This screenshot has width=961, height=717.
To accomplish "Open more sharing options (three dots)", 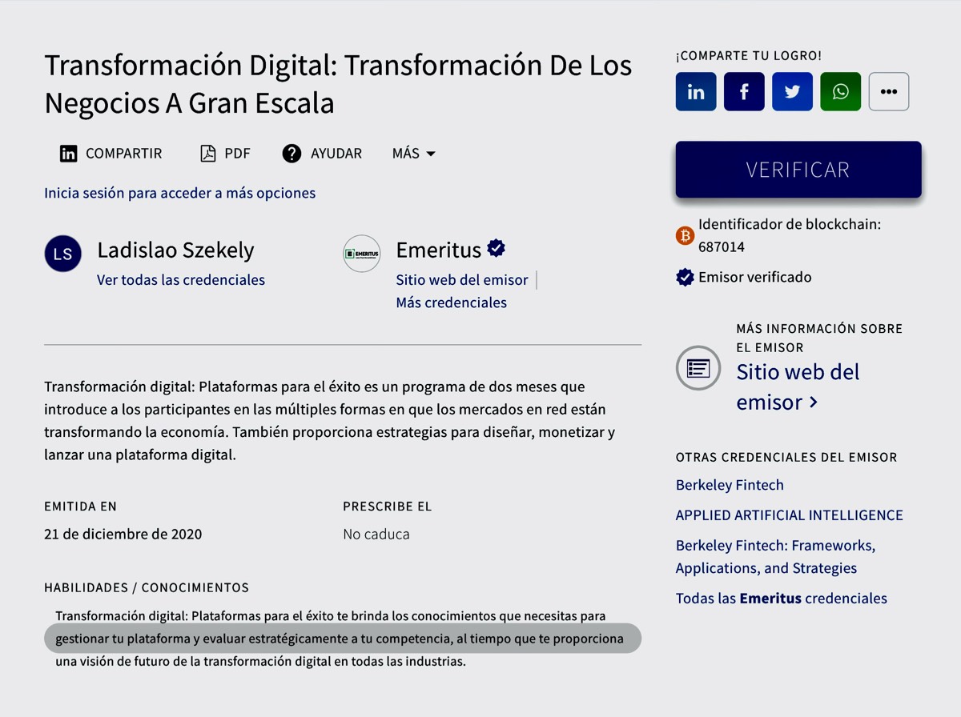I will coord(888,92).
